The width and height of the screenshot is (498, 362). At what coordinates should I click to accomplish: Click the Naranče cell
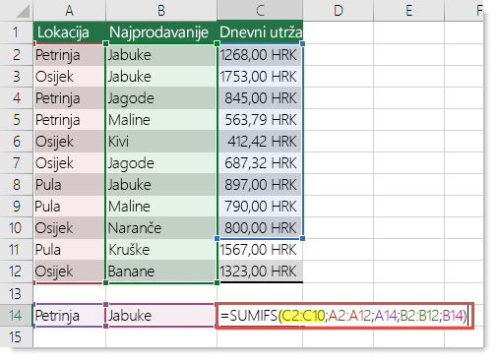161,228
